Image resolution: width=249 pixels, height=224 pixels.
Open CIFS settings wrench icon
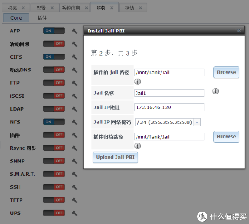click(x=74, y=57)
